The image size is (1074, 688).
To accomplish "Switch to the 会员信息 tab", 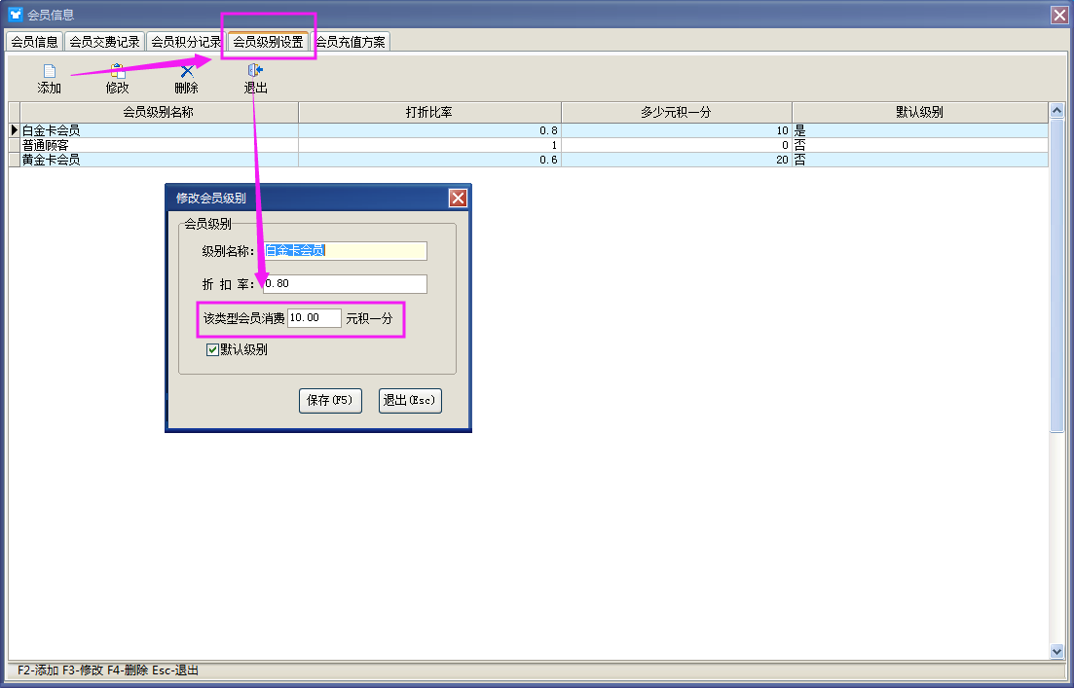I will coord(34,42).
